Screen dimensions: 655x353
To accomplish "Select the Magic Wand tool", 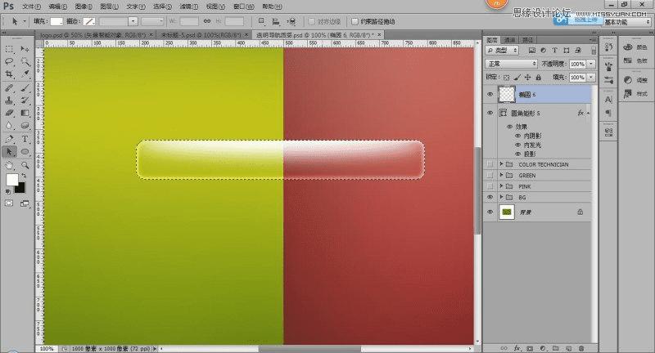I will 25,61.
